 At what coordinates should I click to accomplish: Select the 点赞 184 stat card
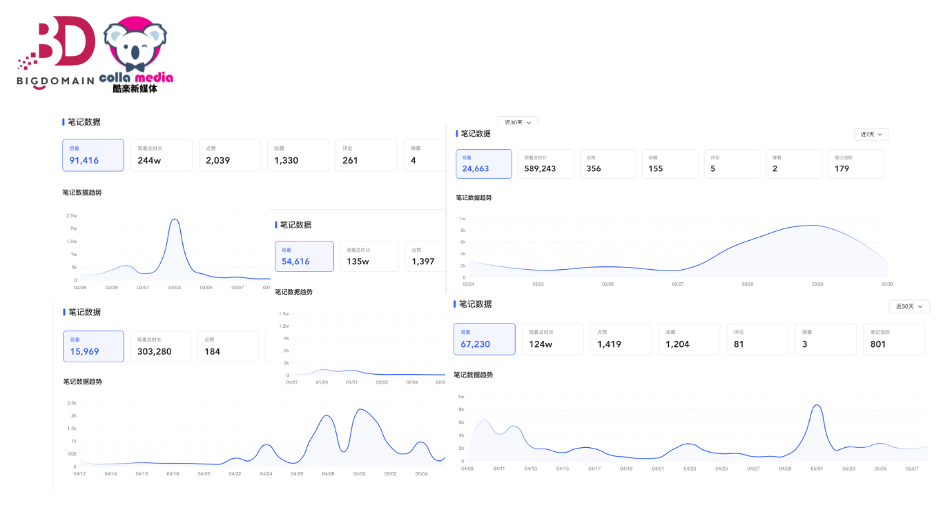click(229, 346)
